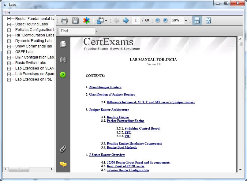Screen dimensions: 247x181
Task: Open the About Juniper Routers link
Action: pos(105,87)
